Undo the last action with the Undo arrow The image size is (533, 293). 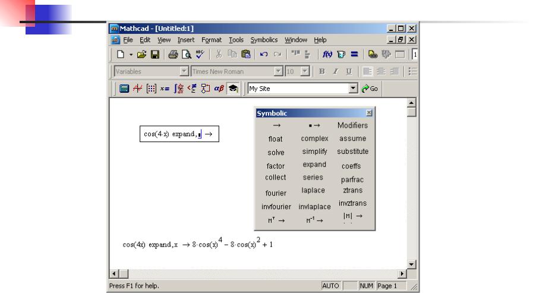click(264, 55)
